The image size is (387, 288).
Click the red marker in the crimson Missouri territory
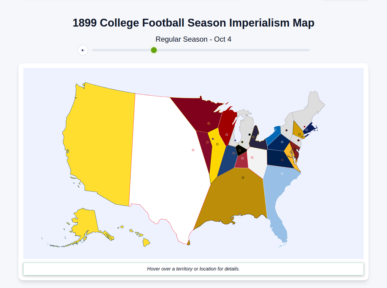(x=242, y=158)
